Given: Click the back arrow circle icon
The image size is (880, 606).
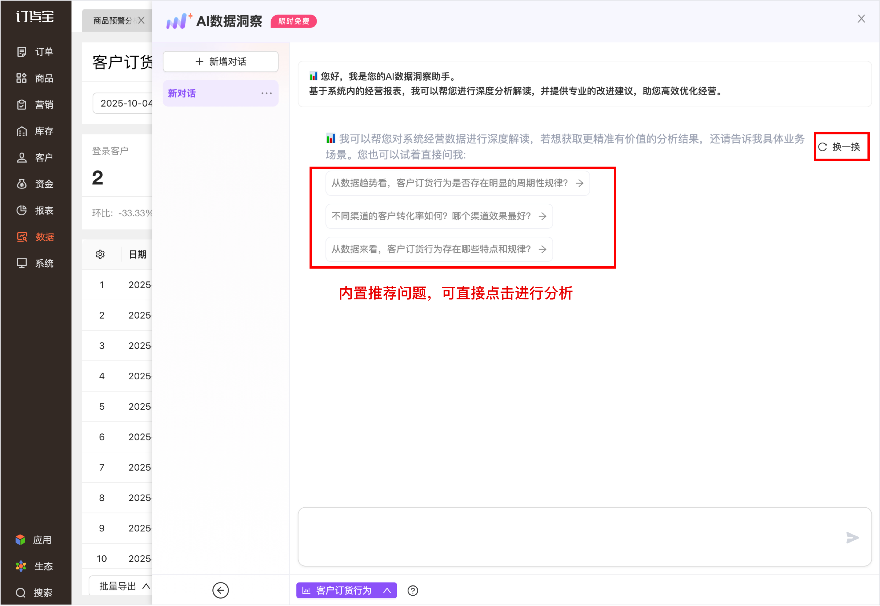Looking at the screenshot, I should click(x=220, y=590).
